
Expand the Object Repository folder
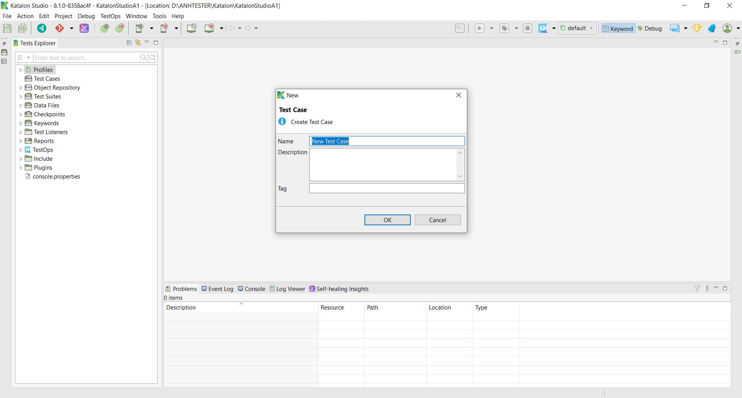point(20,88)
